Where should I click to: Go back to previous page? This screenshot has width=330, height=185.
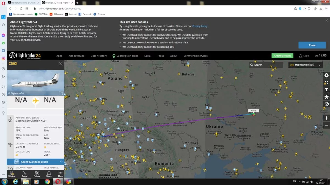pos(10,8)
